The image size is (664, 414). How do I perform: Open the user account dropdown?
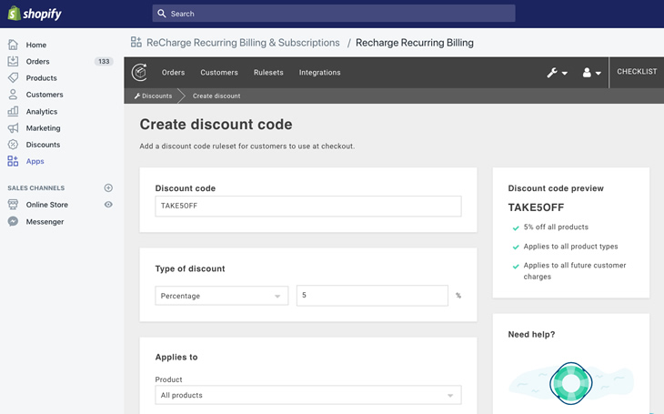pyautogui.click(x=591, y=73)
